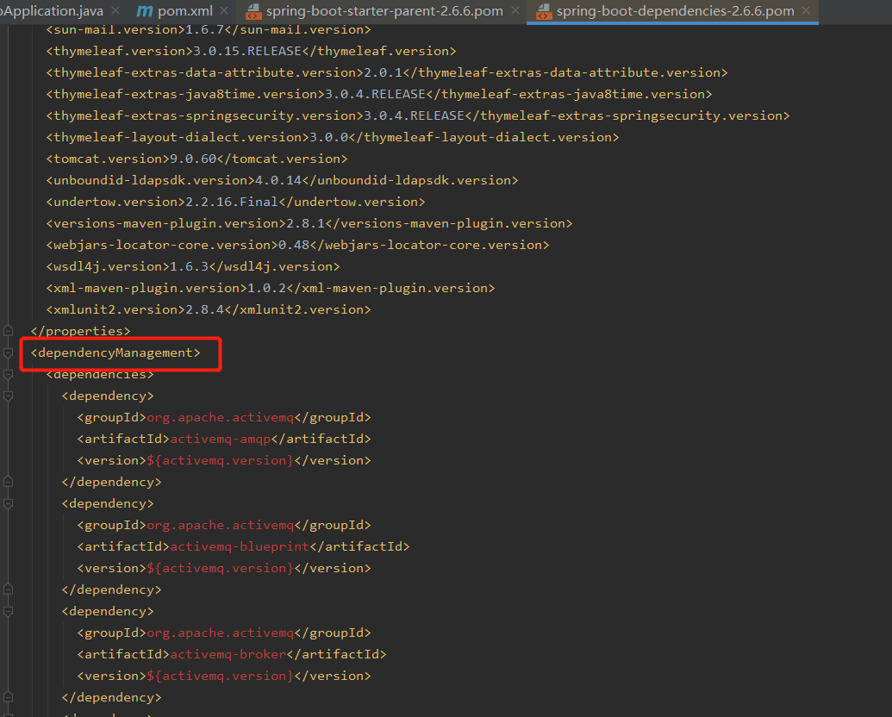Click the activemq-broker artifactId value
This screenshot has height=717, width=892.
[228, 654]
